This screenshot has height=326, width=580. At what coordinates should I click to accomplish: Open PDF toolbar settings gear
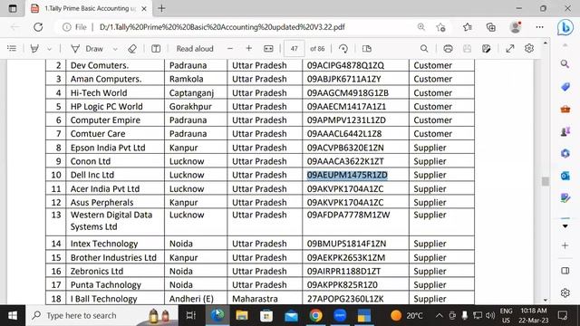(529, 48)
